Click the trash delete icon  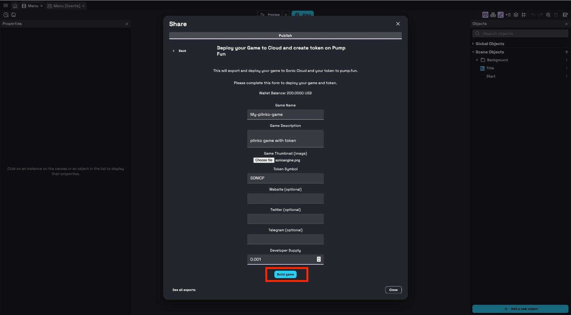(x=556, y=15)
